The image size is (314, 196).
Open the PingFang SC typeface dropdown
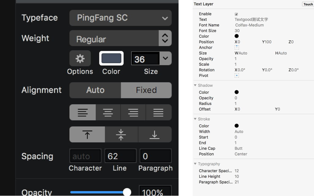(120, 18)
